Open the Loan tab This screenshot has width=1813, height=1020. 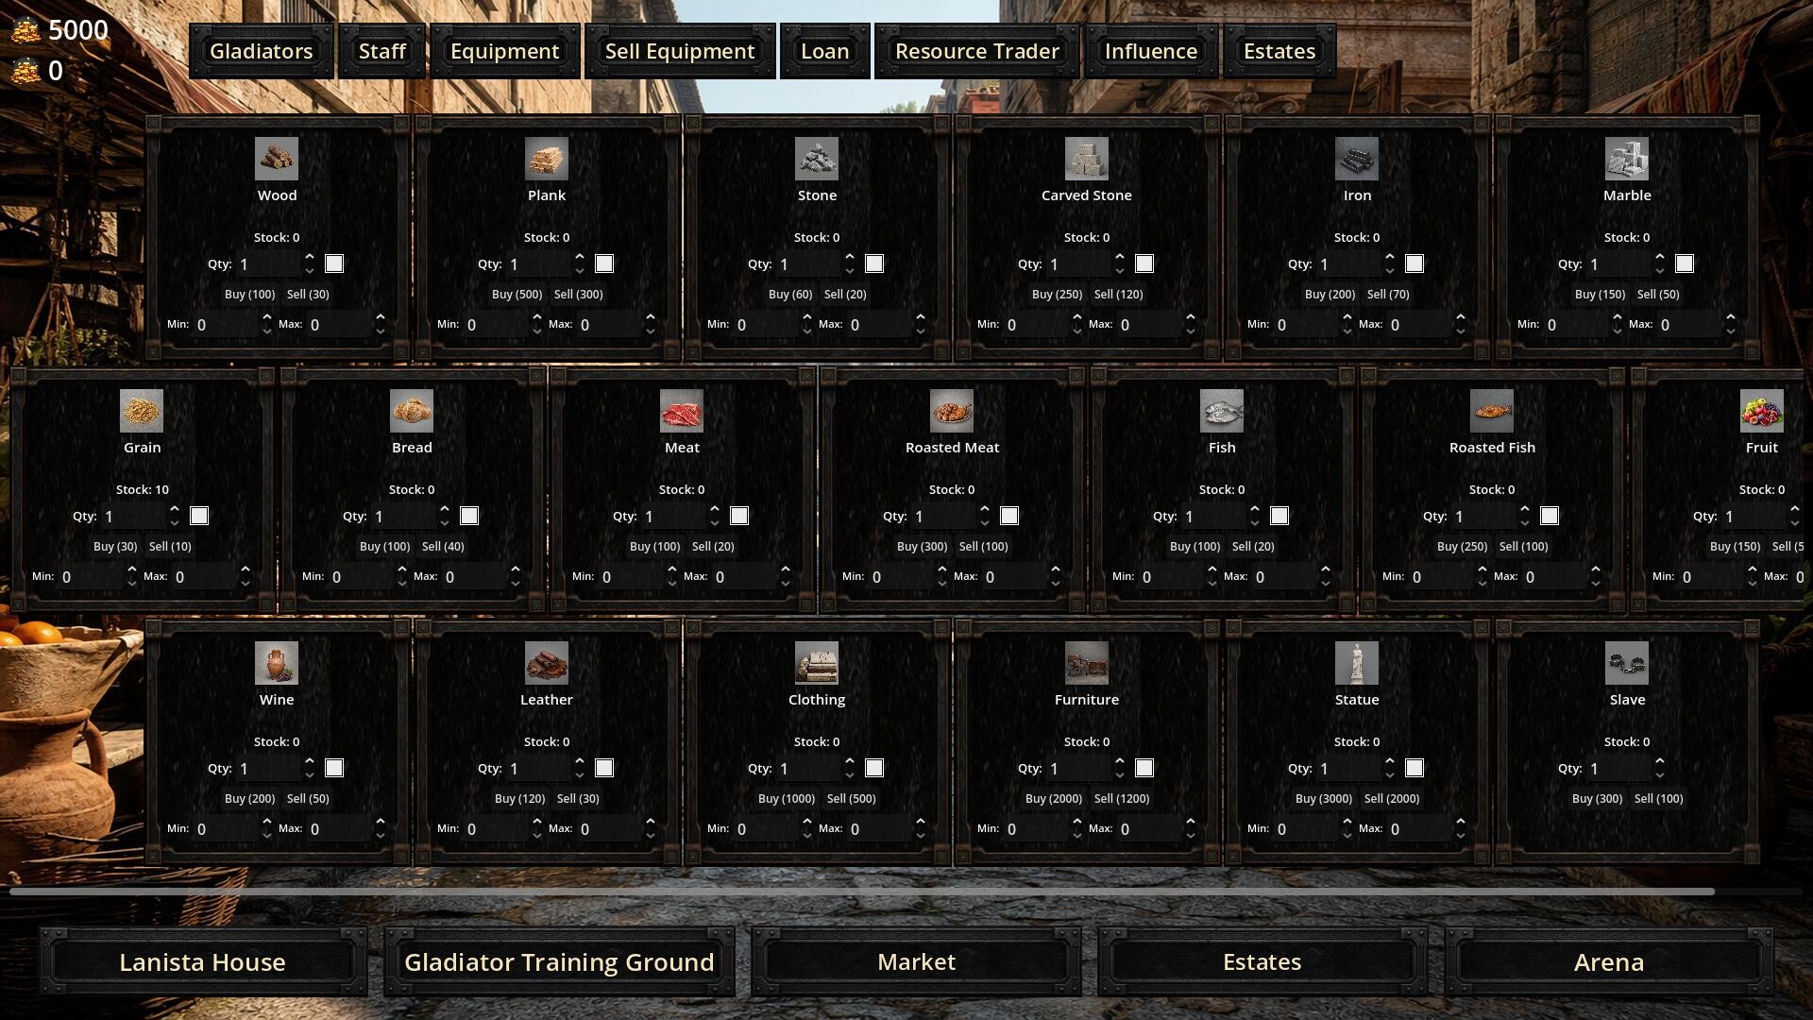(825, 51)
